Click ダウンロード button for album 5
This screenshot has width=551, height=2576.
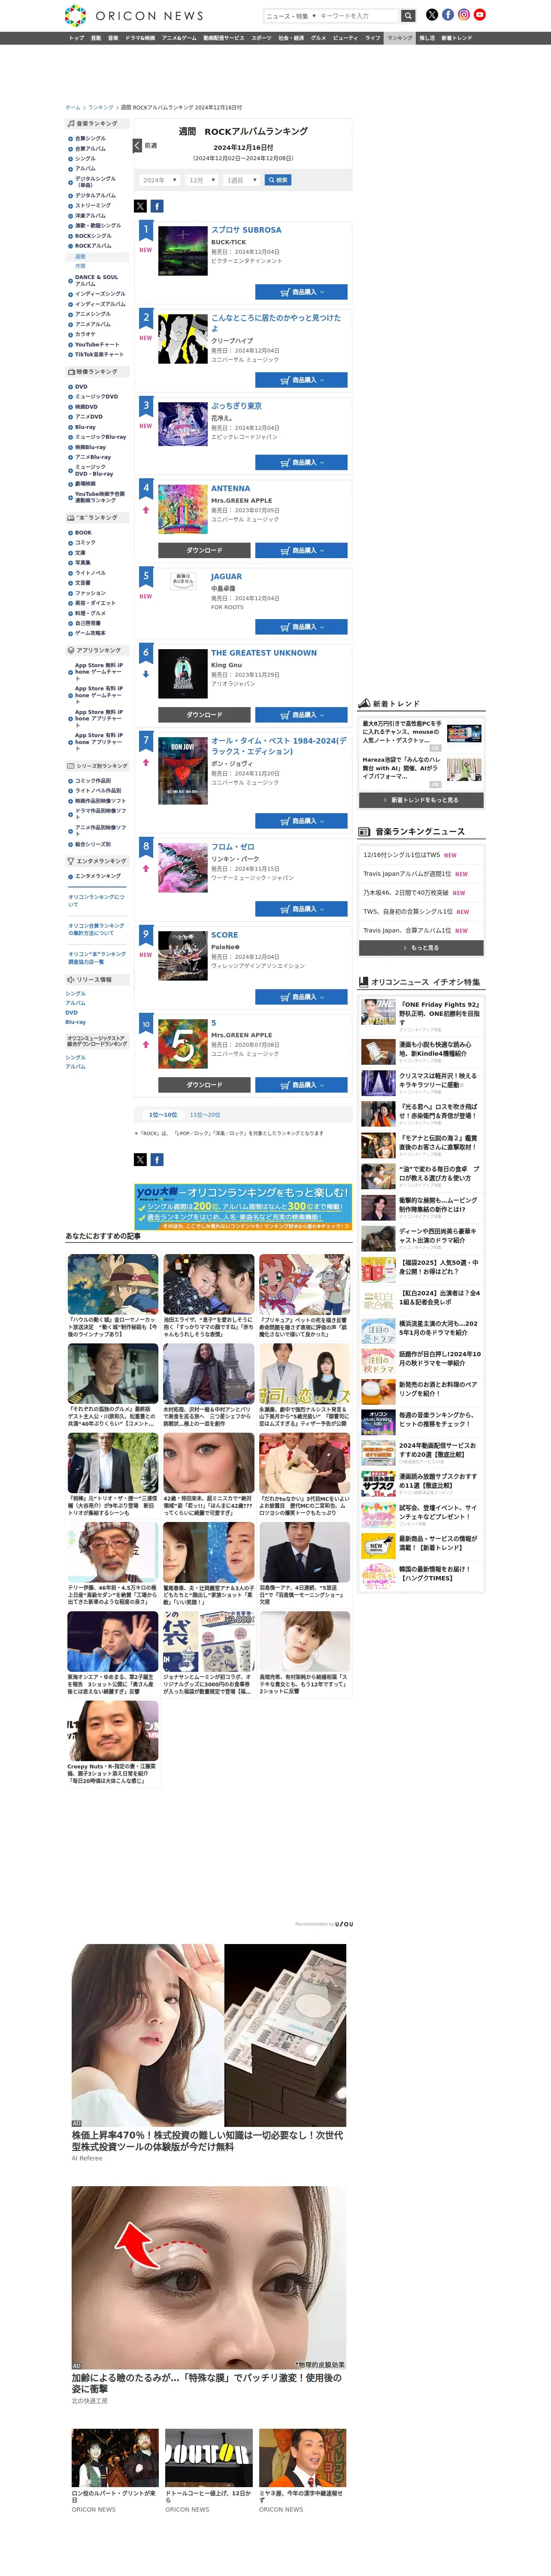tap(204, 1085)
